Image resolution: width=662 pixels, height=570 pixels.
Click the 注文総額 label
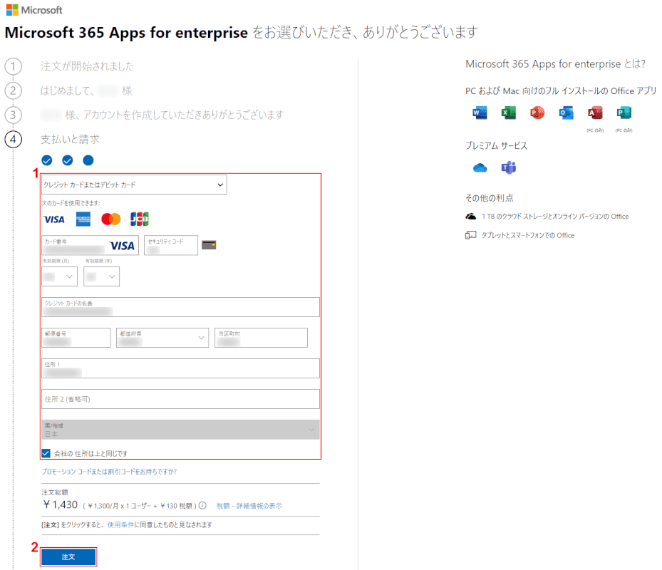tap(54, 492)
